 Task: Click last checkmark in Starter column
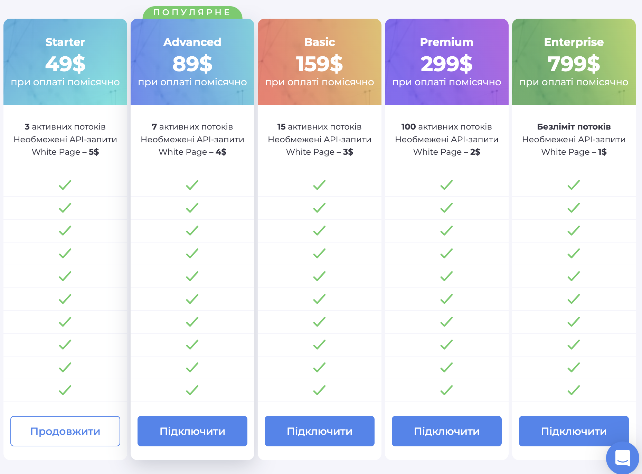coord(65,390)
